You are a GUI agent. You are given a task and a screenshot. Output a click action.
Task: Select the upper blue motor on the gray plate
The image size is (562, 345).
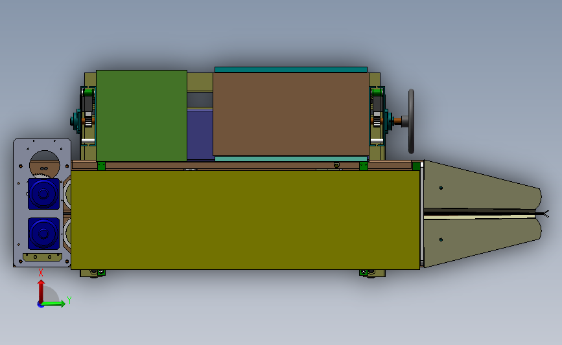pyautogui.click(x=43, y=194)
